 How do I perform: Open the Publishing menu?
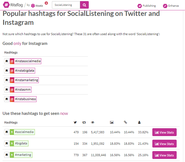coord(146,6)
